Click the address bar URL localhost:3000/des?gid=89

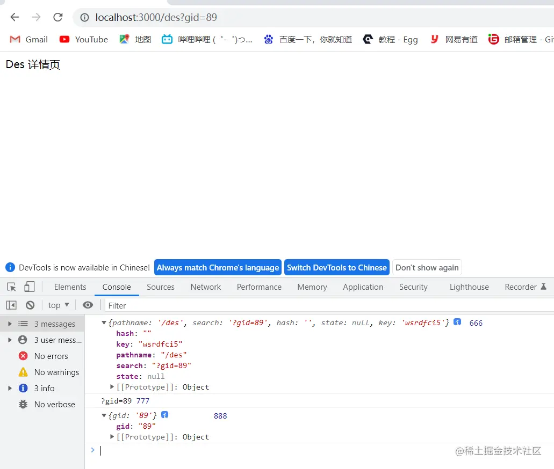(x=156, y=17)
